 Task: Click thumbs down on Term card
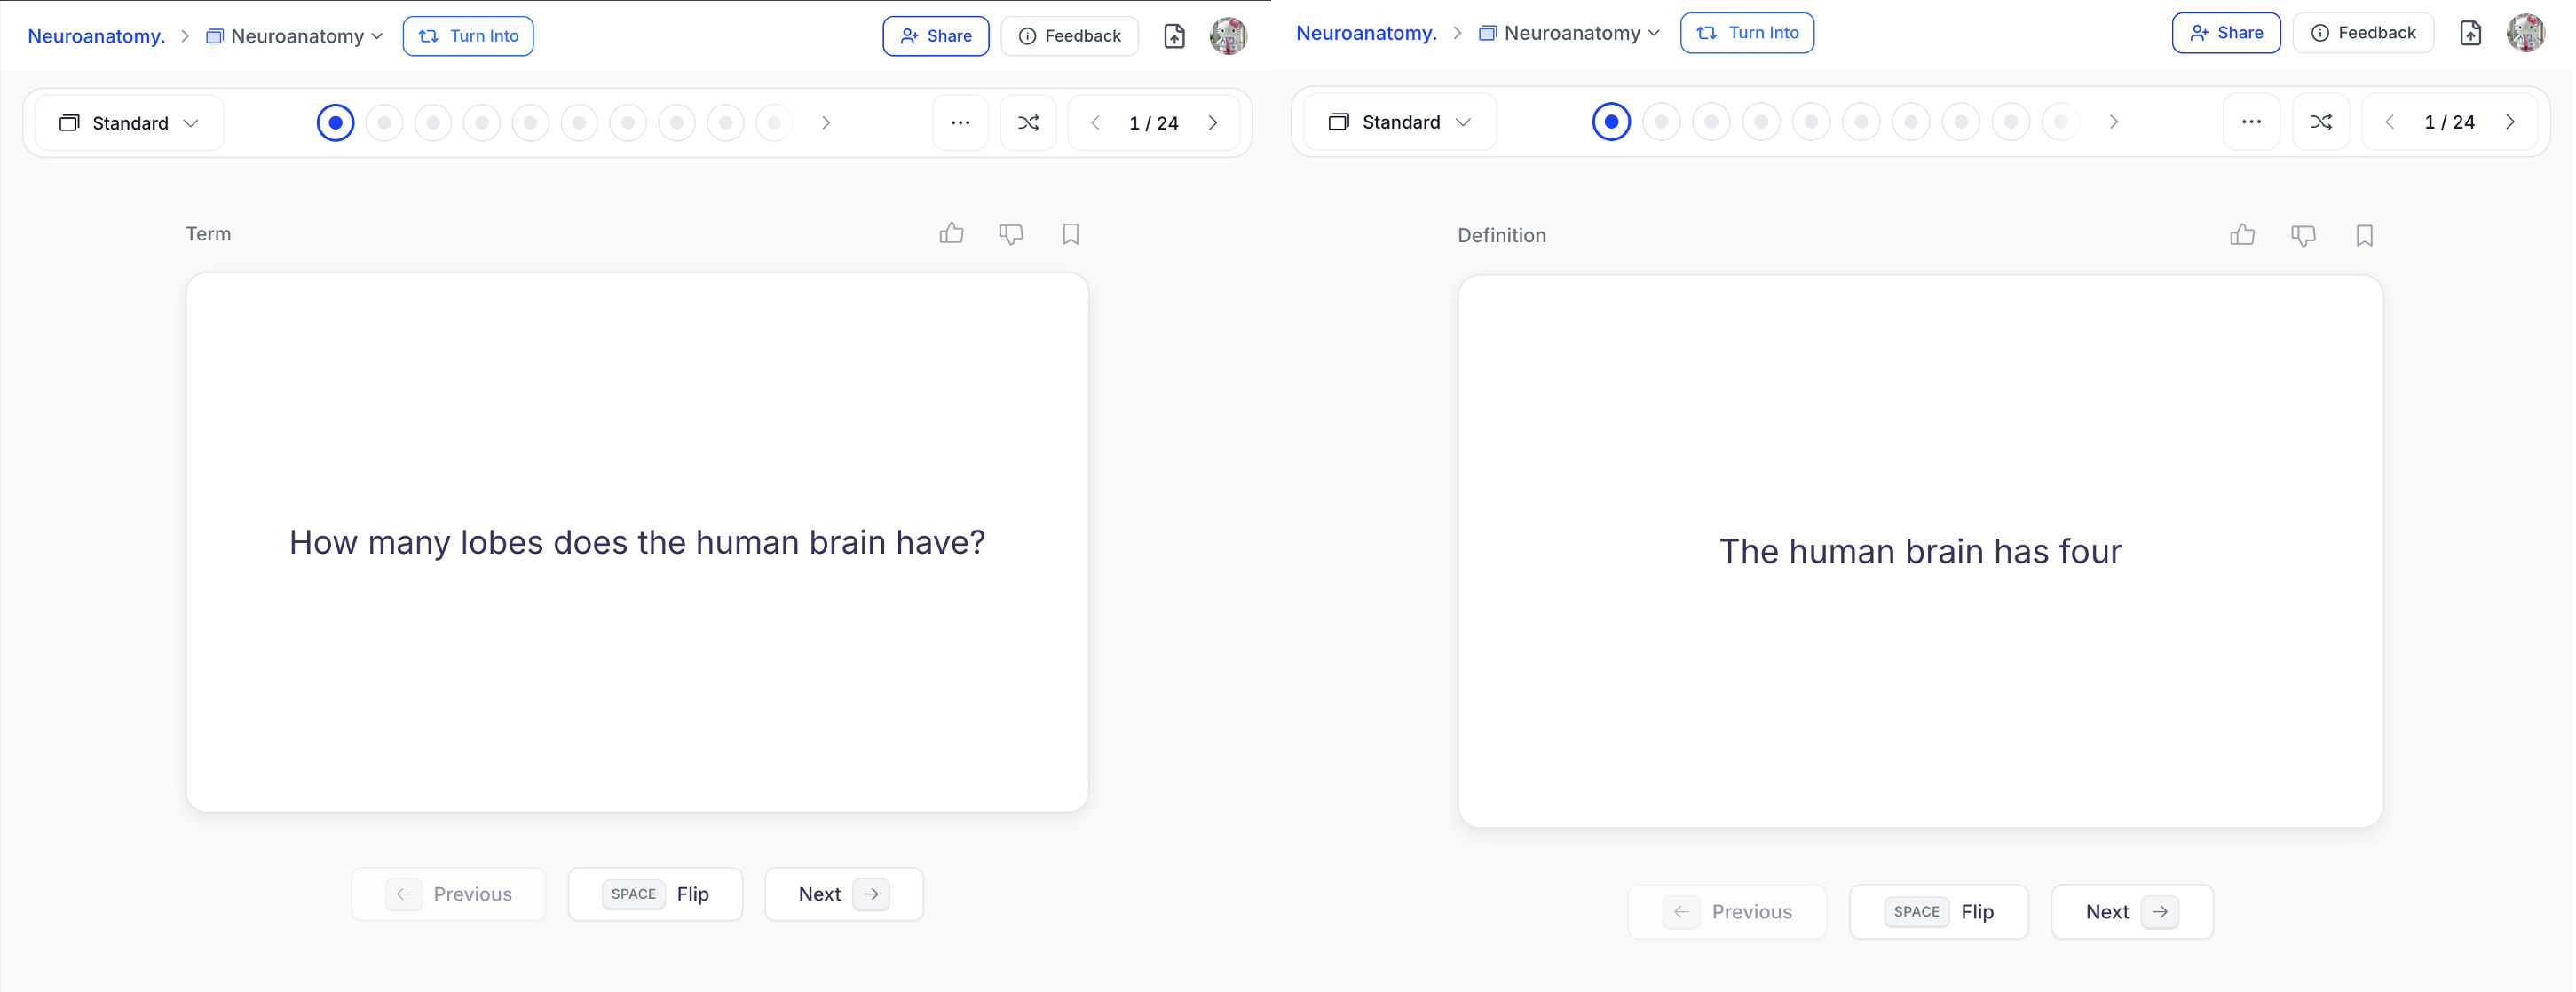[x=1011, y=234]
